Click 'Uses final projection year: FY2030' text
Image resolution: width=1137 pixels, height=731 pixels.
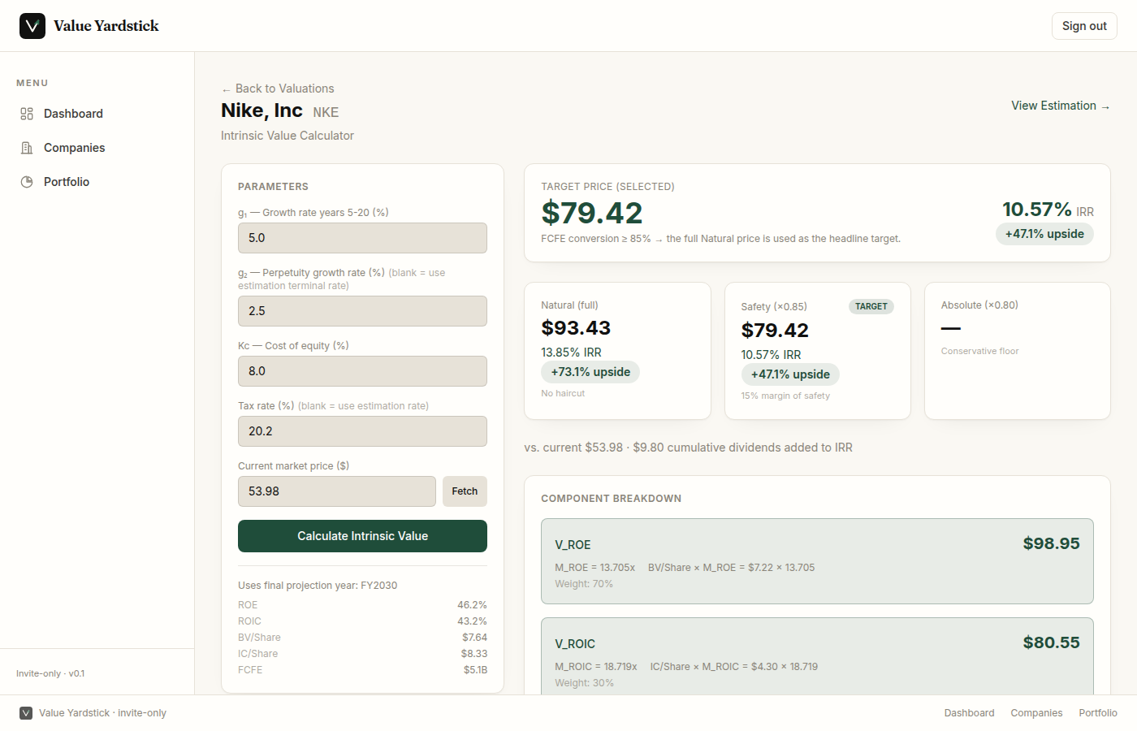(x=318, y=586)
